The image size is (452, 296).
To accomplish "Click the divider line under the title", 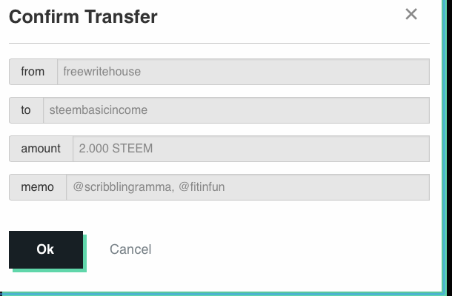I will (x=219, y=43).
